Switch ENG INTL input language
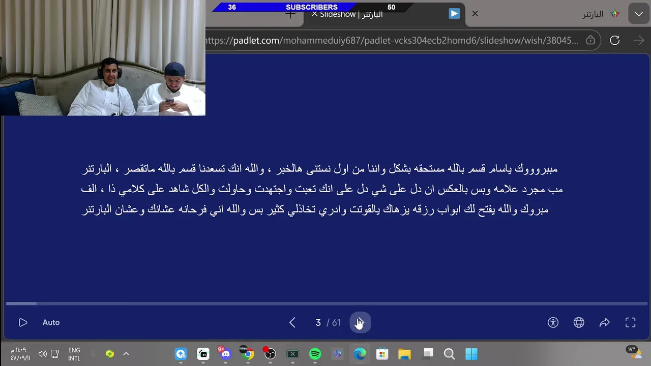Viewport: 651px width, 366px height. (74, 354)
